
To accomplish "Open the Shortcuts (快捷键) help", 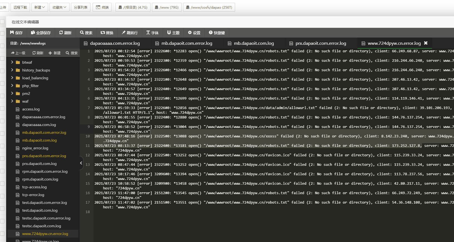I will click(x=211, y=33).
